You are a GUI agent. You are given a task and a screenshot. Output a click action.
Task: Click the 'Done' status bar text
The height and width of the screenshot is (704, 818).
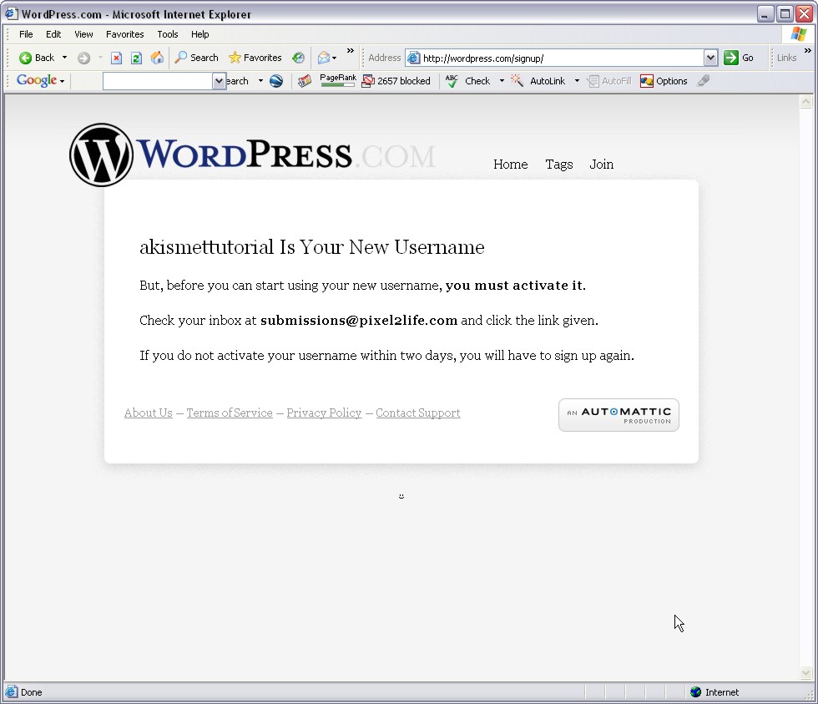coord(32,692)
